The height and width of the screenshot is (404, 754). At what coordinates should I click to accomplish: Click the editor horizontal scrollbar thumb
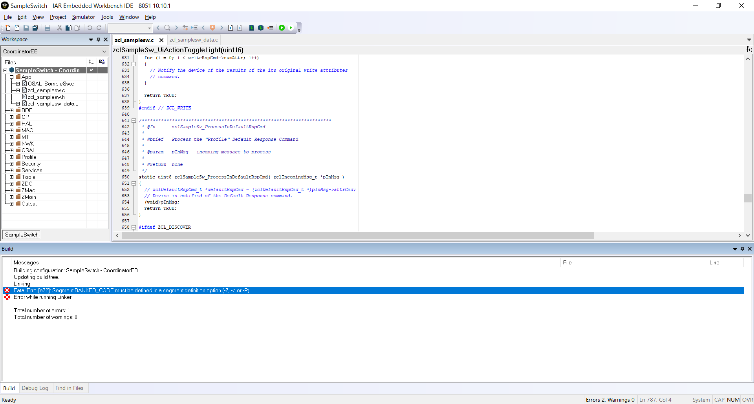point(358,235)
